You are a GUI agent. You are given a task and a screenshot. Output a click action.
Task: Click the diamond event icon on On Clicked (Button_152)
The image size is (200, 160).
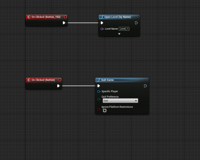click(x=29, y=17)
